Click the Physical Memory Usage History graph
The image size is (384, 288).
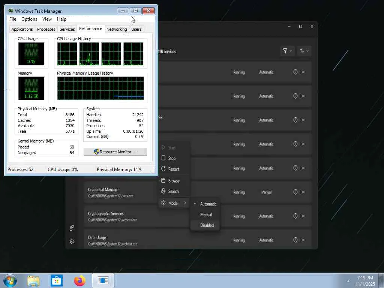[x=100, y=88]
